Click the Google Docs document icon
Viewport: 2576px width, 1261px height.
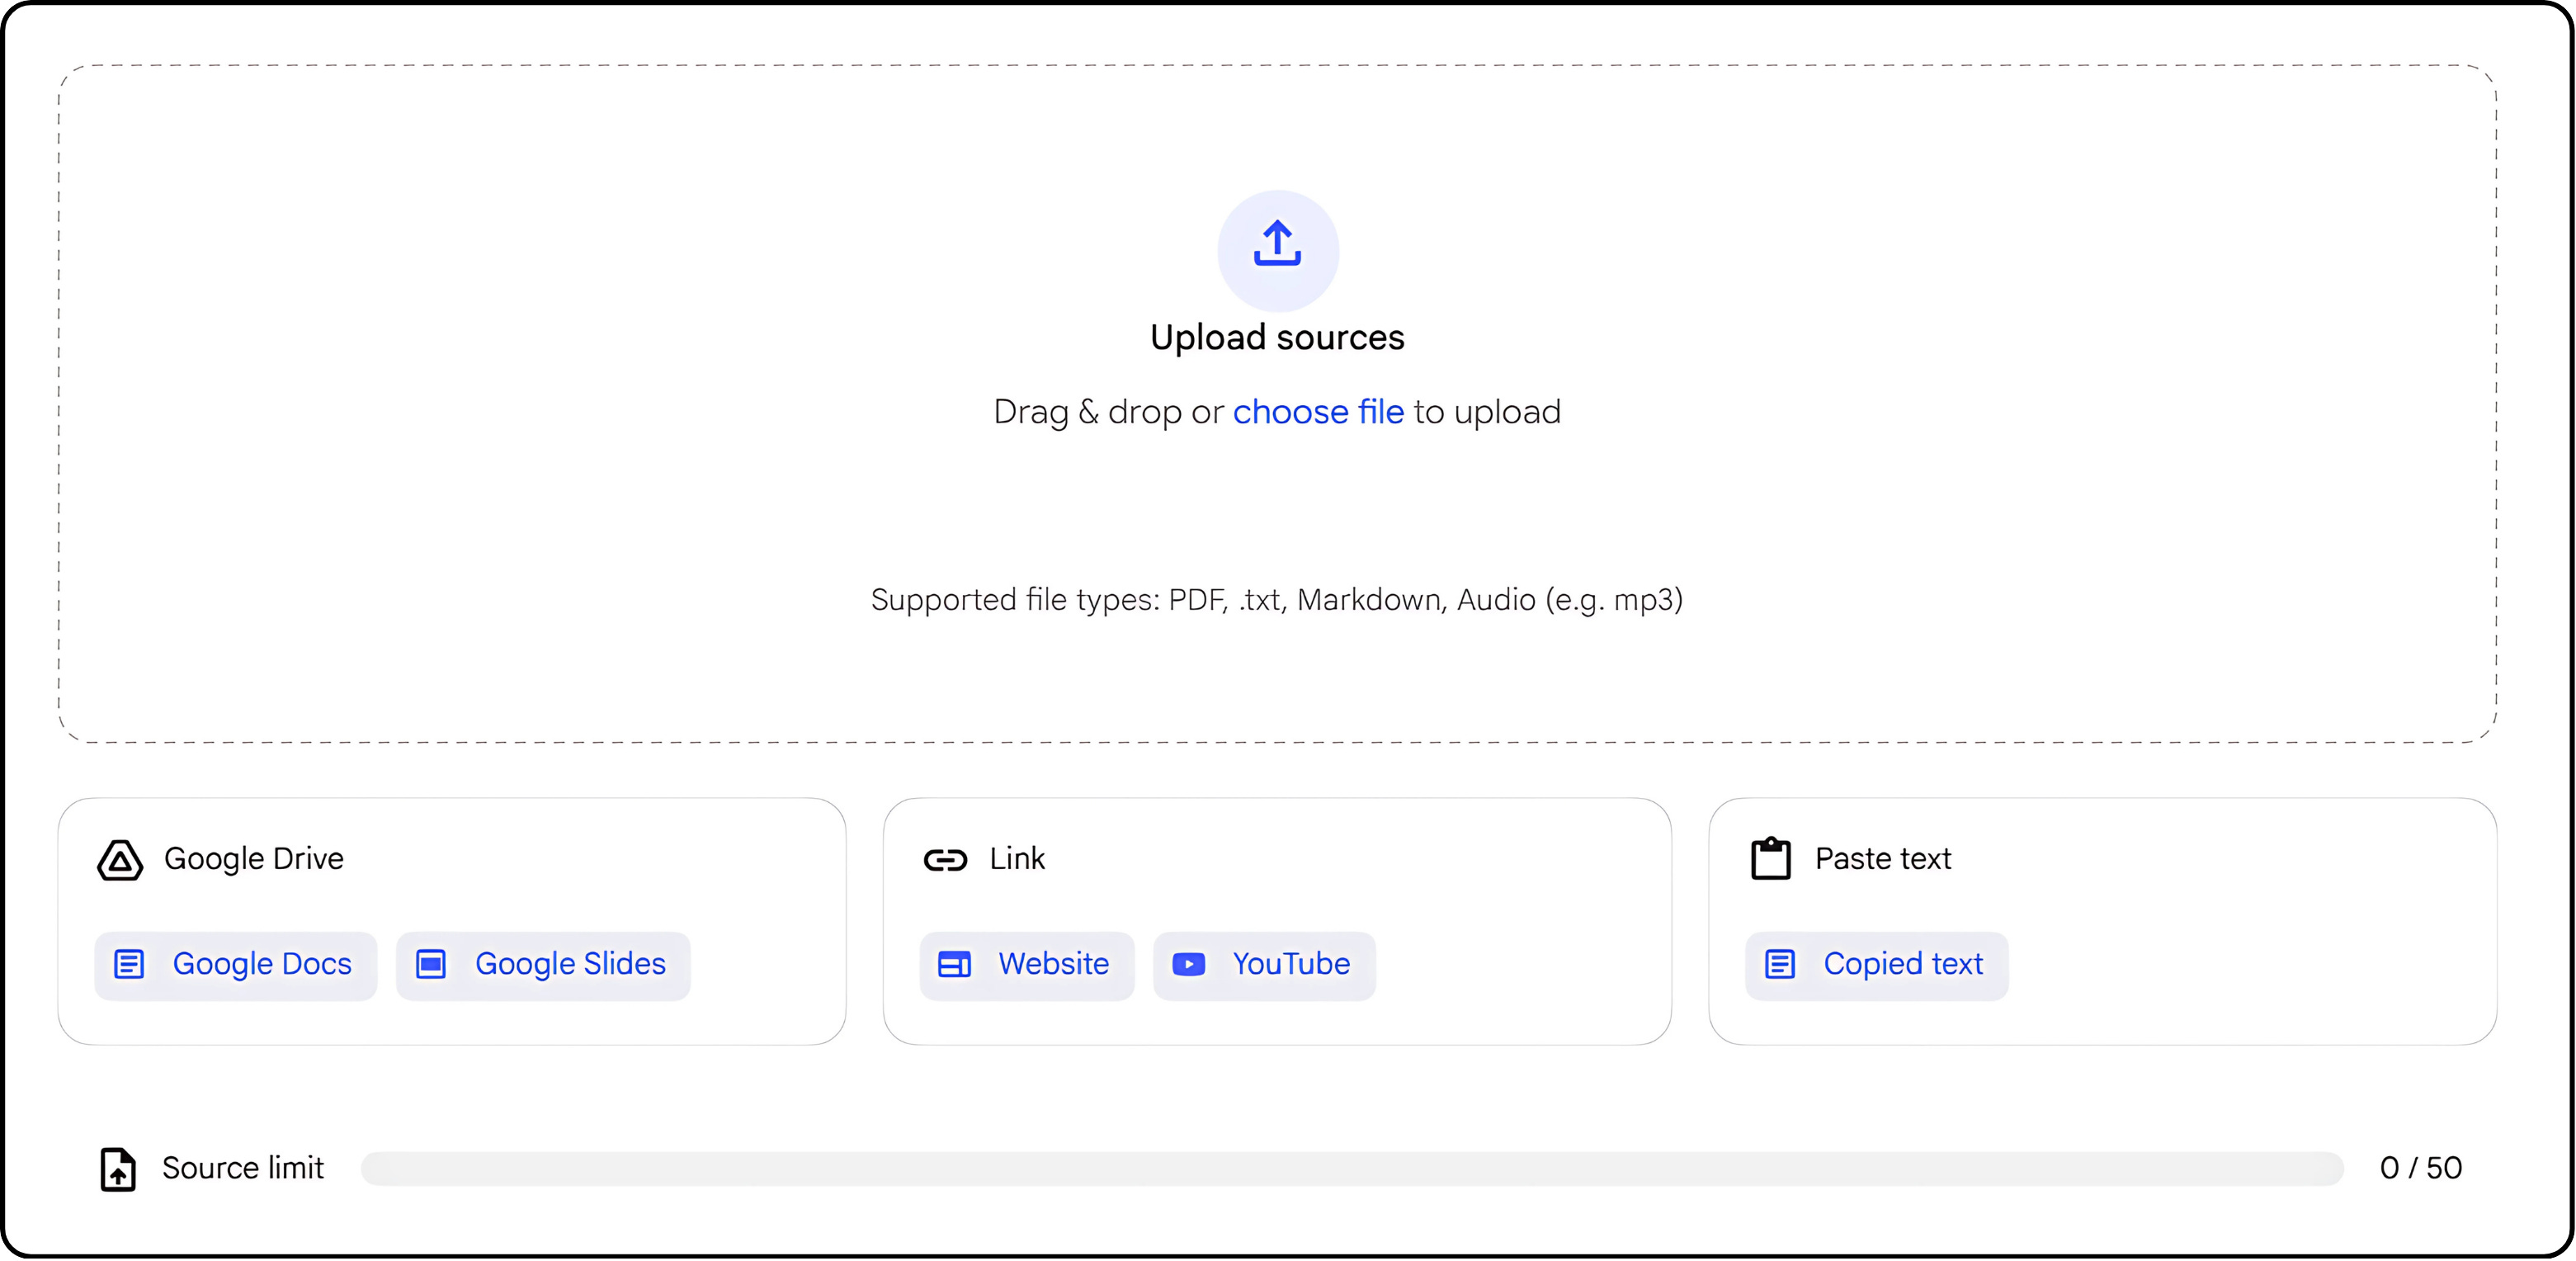tap(129, 965)
